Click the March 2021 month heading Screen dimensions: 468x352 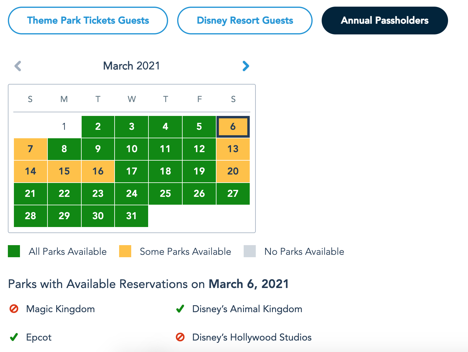point(132,66)
